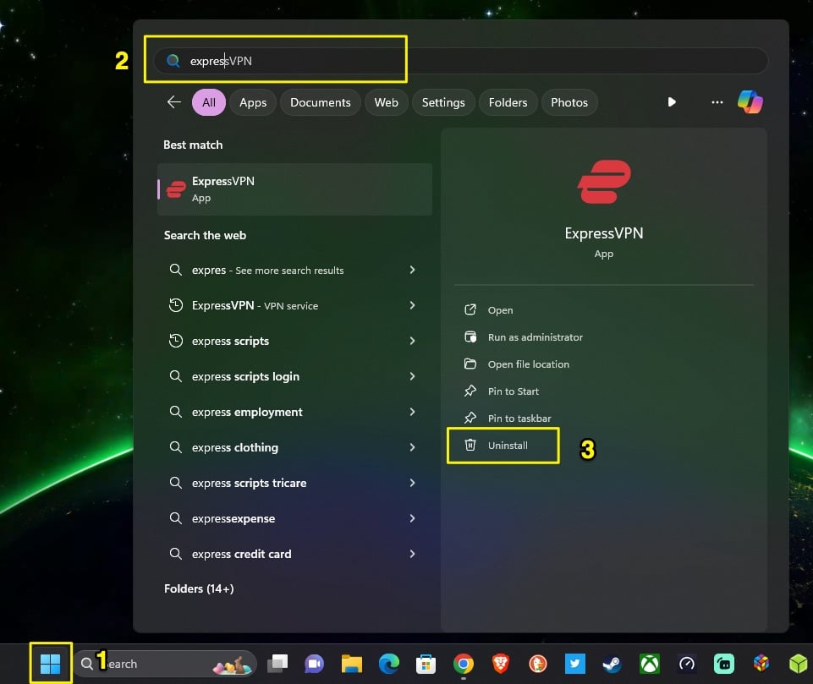Screen dimensions: 813x684
Task: Select 'express employment' web suggestion
Action: point(294,412)
